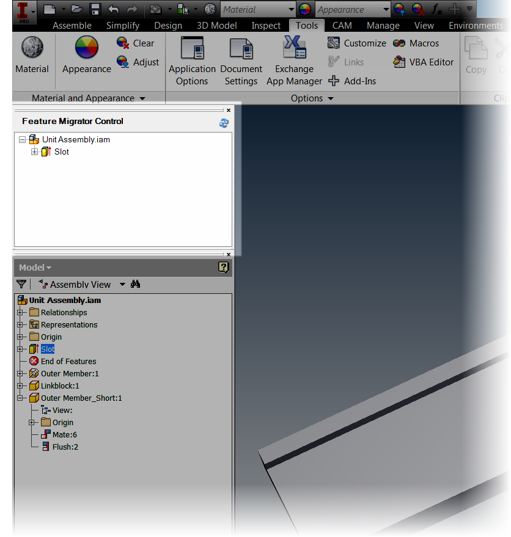This screenshot has height=537, width=511.
Task: Refresh the Feature Migrator Control
Action: tap(224, 122)
